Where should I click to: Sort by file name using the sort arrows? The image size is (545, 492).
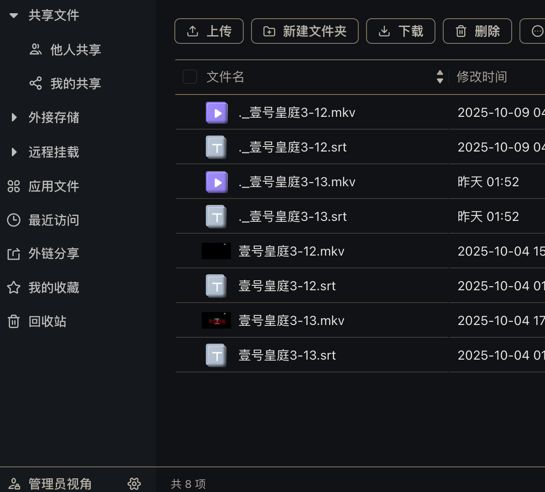(x=440, y=77)
